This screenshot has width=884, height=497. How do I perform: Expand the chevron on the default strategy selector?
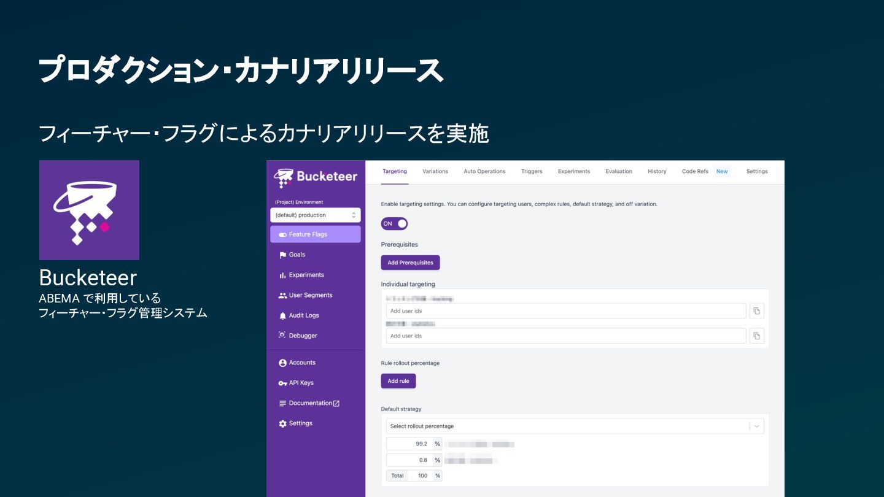[x=757, y=426]
